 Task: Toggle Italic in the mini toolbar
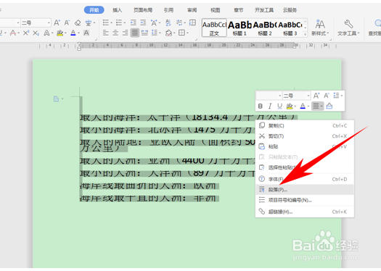pos(270,106)
